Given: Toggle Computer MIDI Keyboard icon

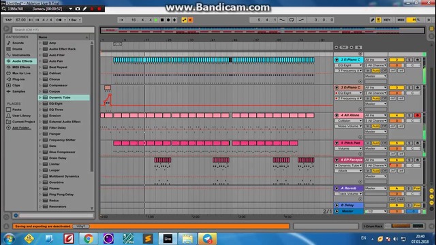Looking at the screenshot, I should (379, 20).
